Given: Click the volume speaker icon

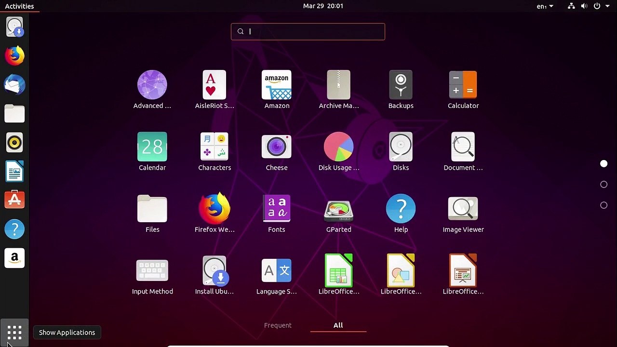Looking at the screenshot, I should pos(584,6).
